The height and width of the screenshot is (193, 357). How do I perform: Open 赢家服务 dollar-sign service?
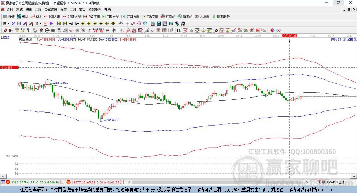point(221,17)
